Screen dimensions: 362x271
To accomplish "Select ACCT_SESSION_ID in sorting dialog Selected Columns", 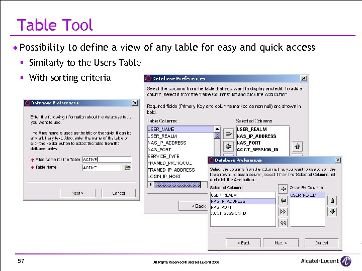I will click(243, 213).
